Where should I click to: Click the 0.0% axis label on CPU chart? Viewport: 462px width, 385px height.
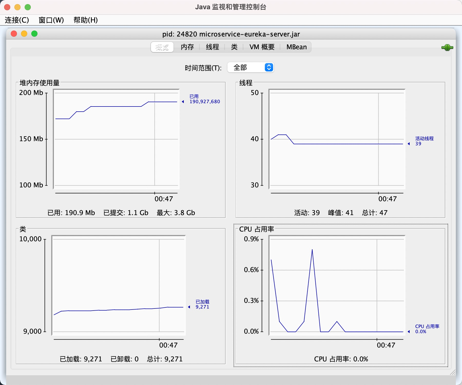[x=251, y=331]
